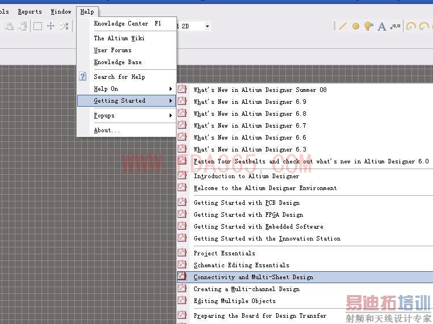The width and height of the screenshot is (433, 324).
Task: Open the 2D view configuration dropdown
Action: click(207, 26)
